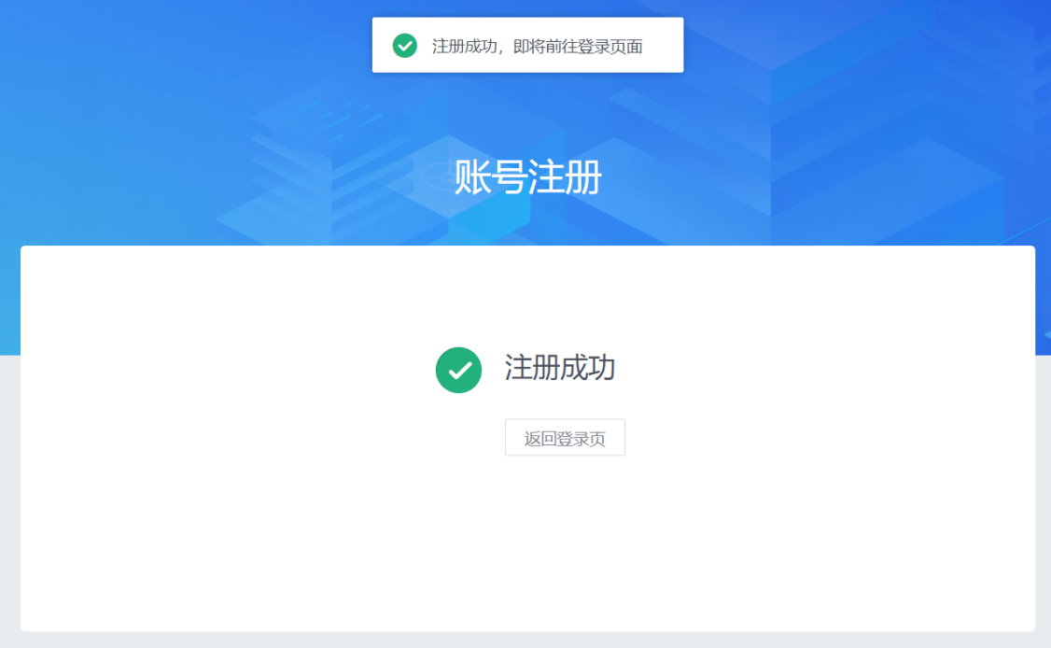
Task: Click the blank card space above the 注册成功 message
Action: coord(528,295)
